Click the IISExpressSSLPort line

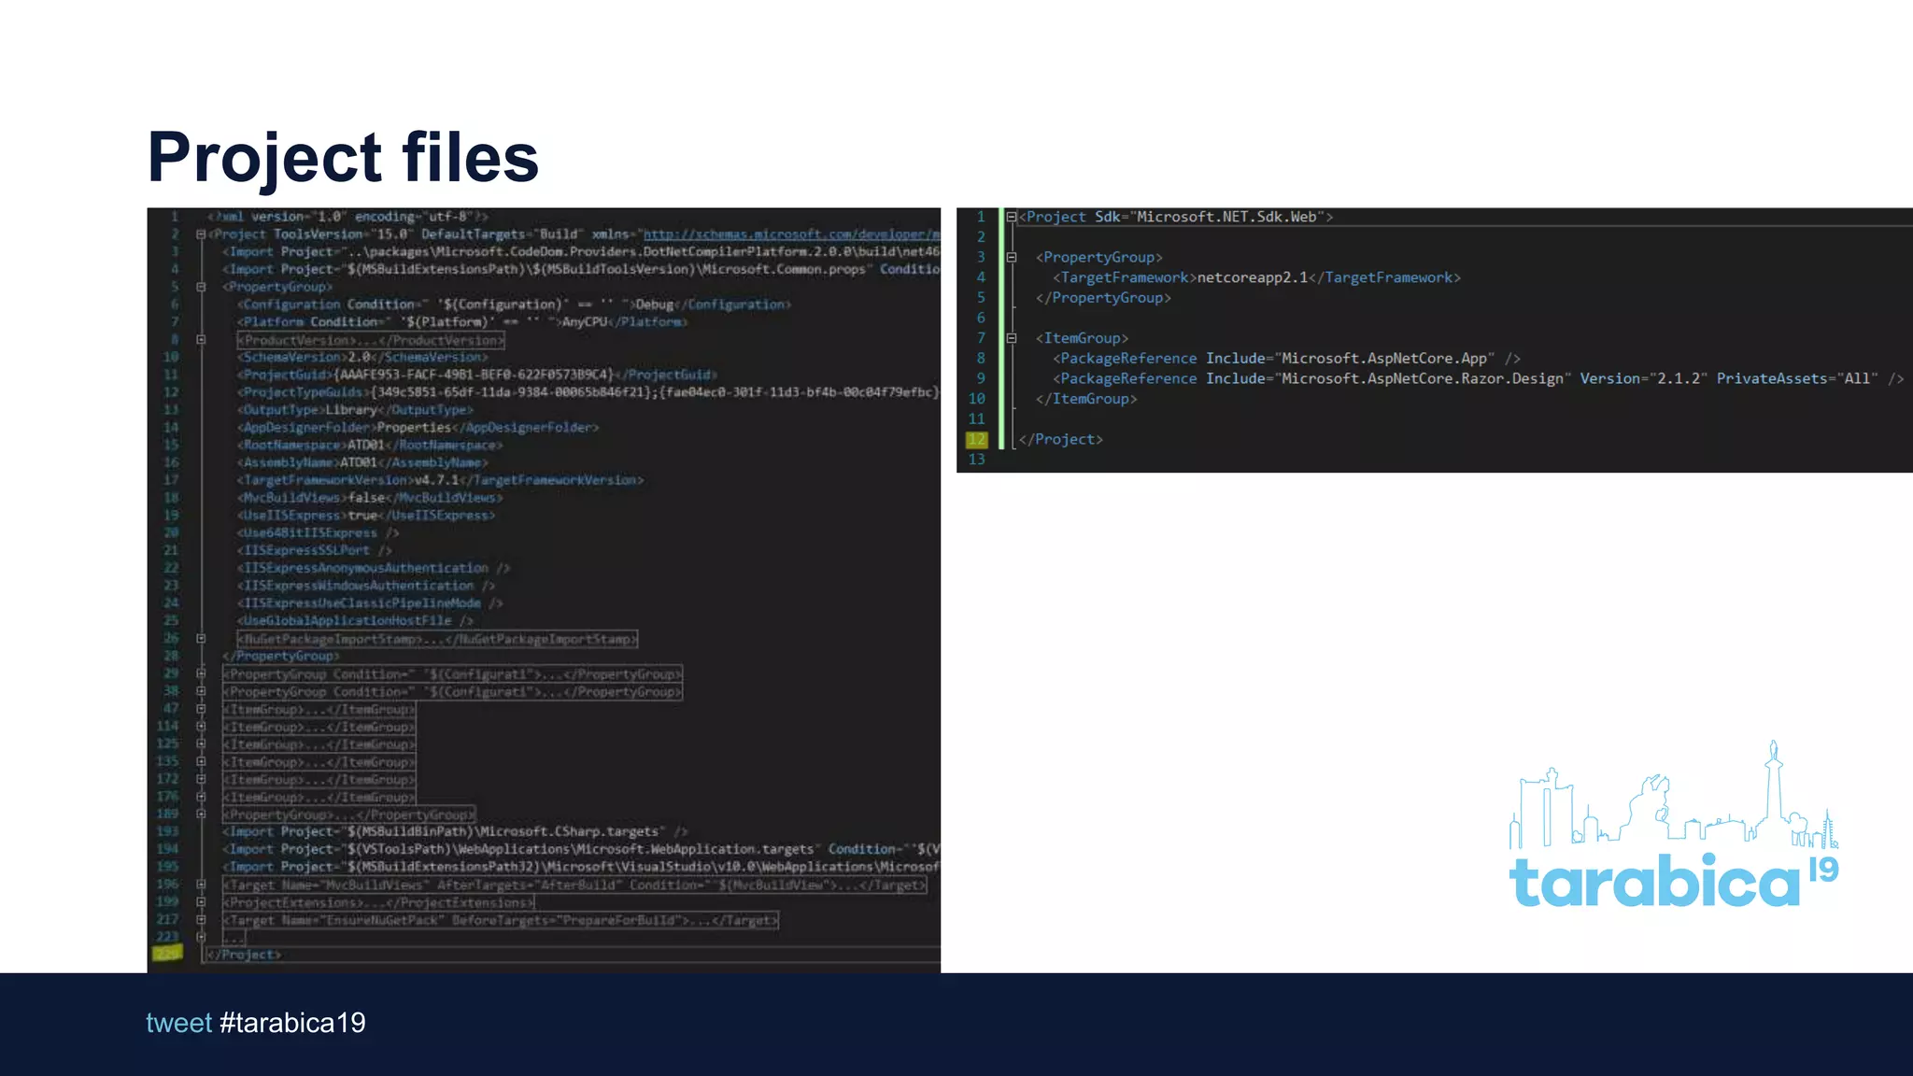click(315, 550)
